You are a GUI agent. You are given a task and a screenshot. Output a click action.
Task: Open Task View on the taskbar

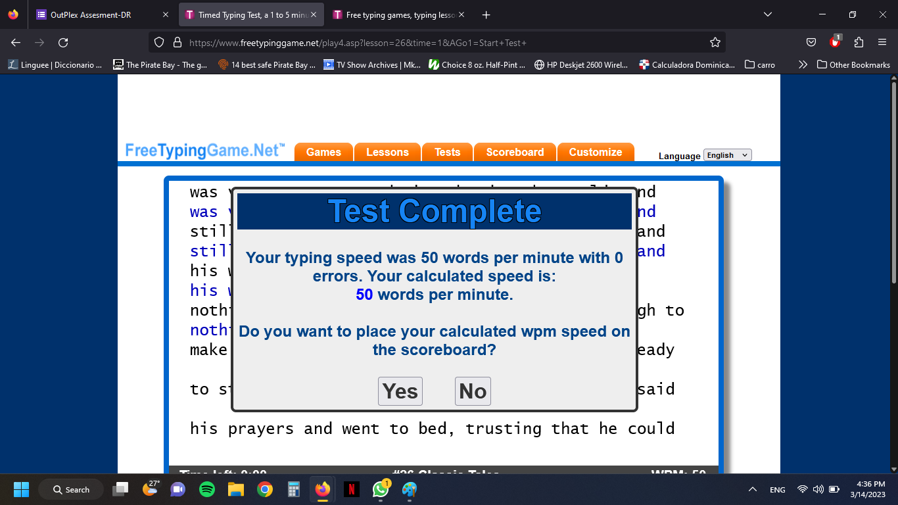click(120, 489)
